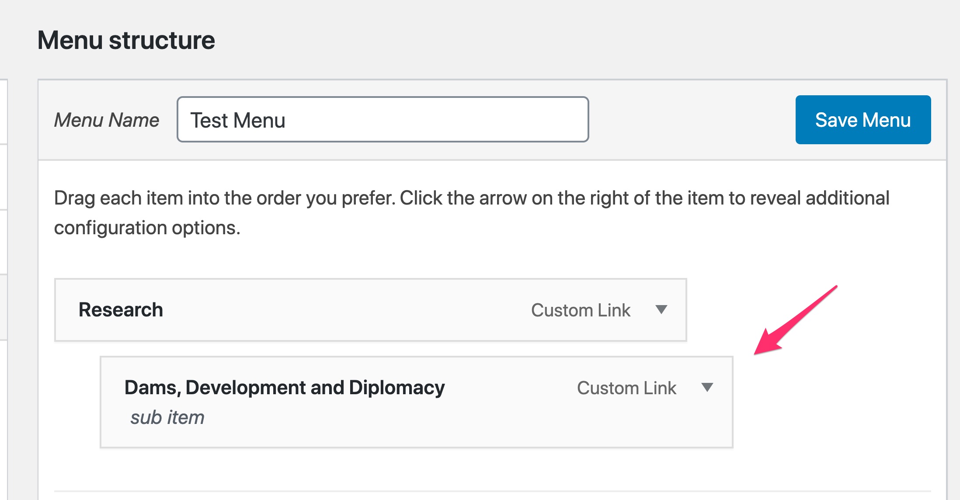Click the Menu Name label
The height and width of the screenshot is (500, 960).
(x=107, y=120)
